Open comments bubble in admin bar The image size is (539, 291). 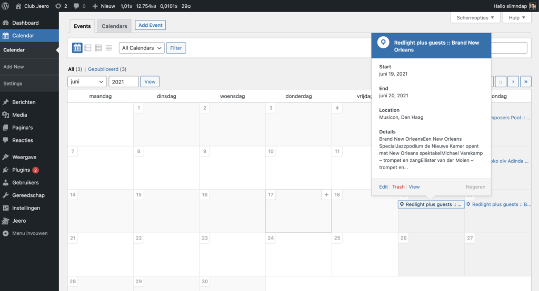(x=79, y=6)
